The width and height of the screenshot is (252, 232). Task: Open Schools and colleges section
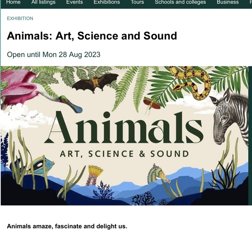180,2
